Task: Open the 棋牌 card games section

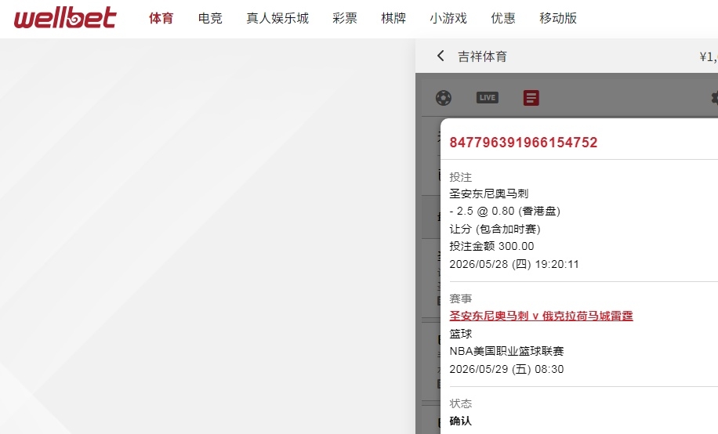Action: tap(393, 18)
